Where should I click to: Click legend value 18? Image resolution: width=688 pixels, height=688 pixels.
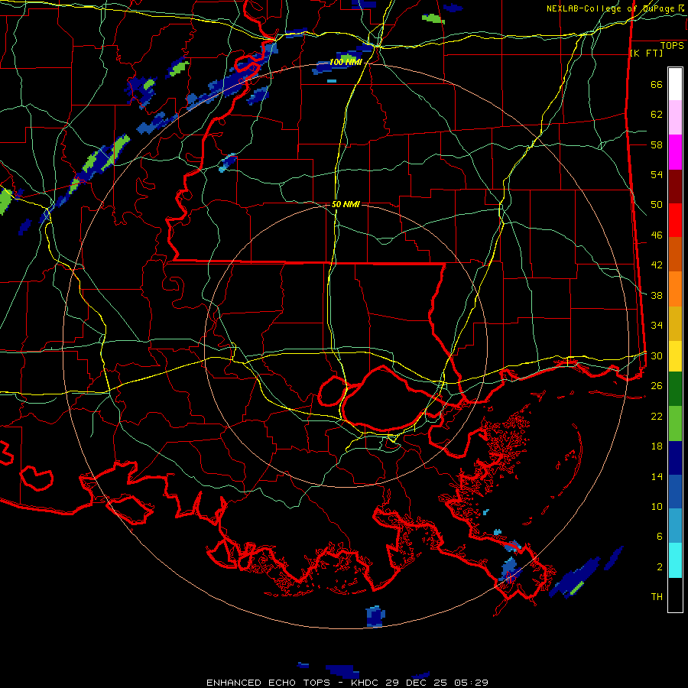click(x=657, y=446)
